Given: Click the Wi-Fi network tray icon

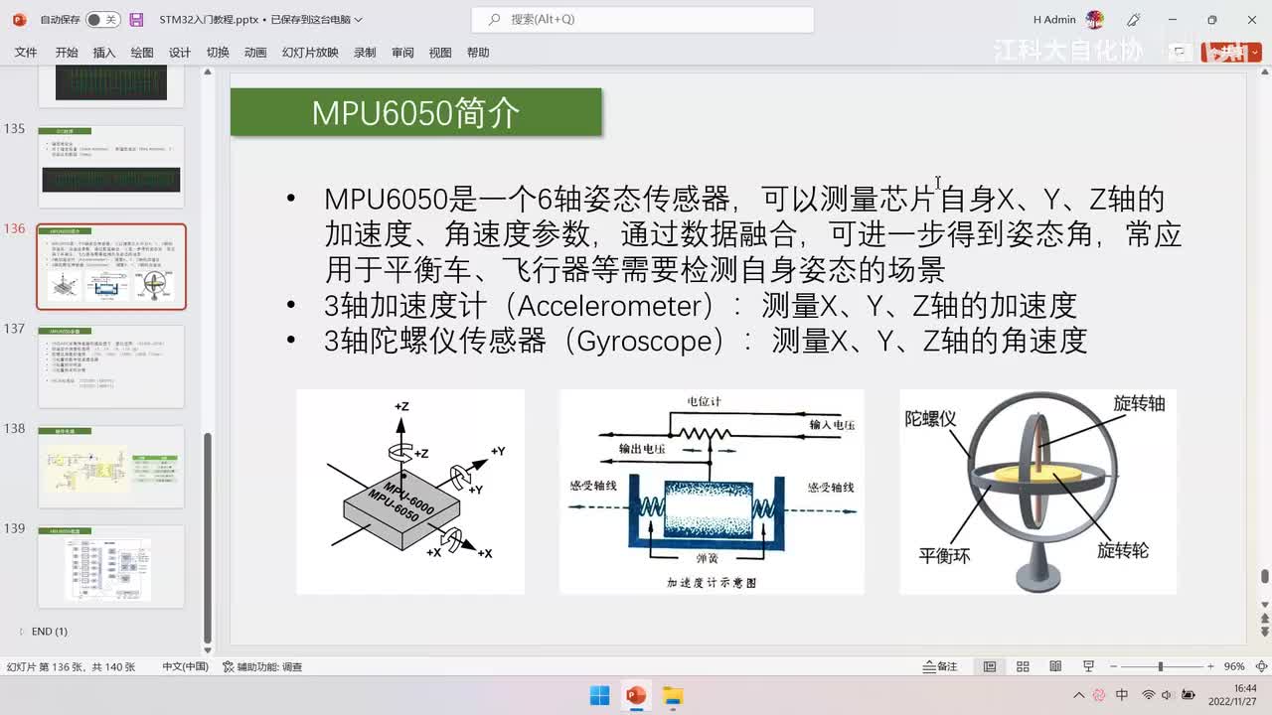Looking at the screenshot, I should (x=1149, y=695).
